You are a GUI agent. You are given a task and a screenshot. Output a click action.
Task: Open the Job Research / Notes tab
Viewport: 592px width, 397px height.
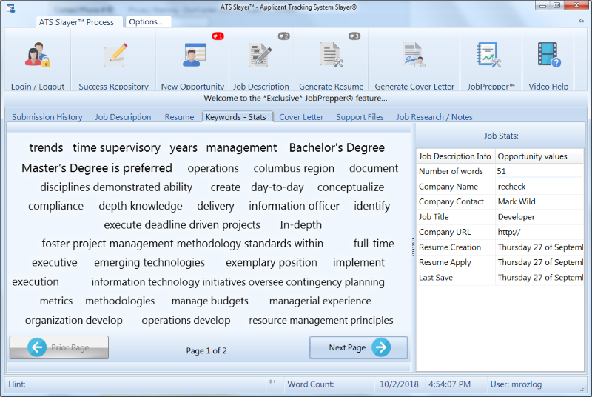434,117
